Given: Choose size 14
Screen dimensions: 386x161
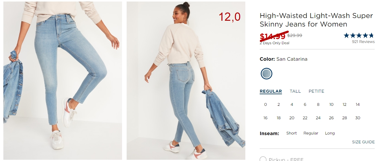Looking at the screenshot, I should tap(358, 105).
